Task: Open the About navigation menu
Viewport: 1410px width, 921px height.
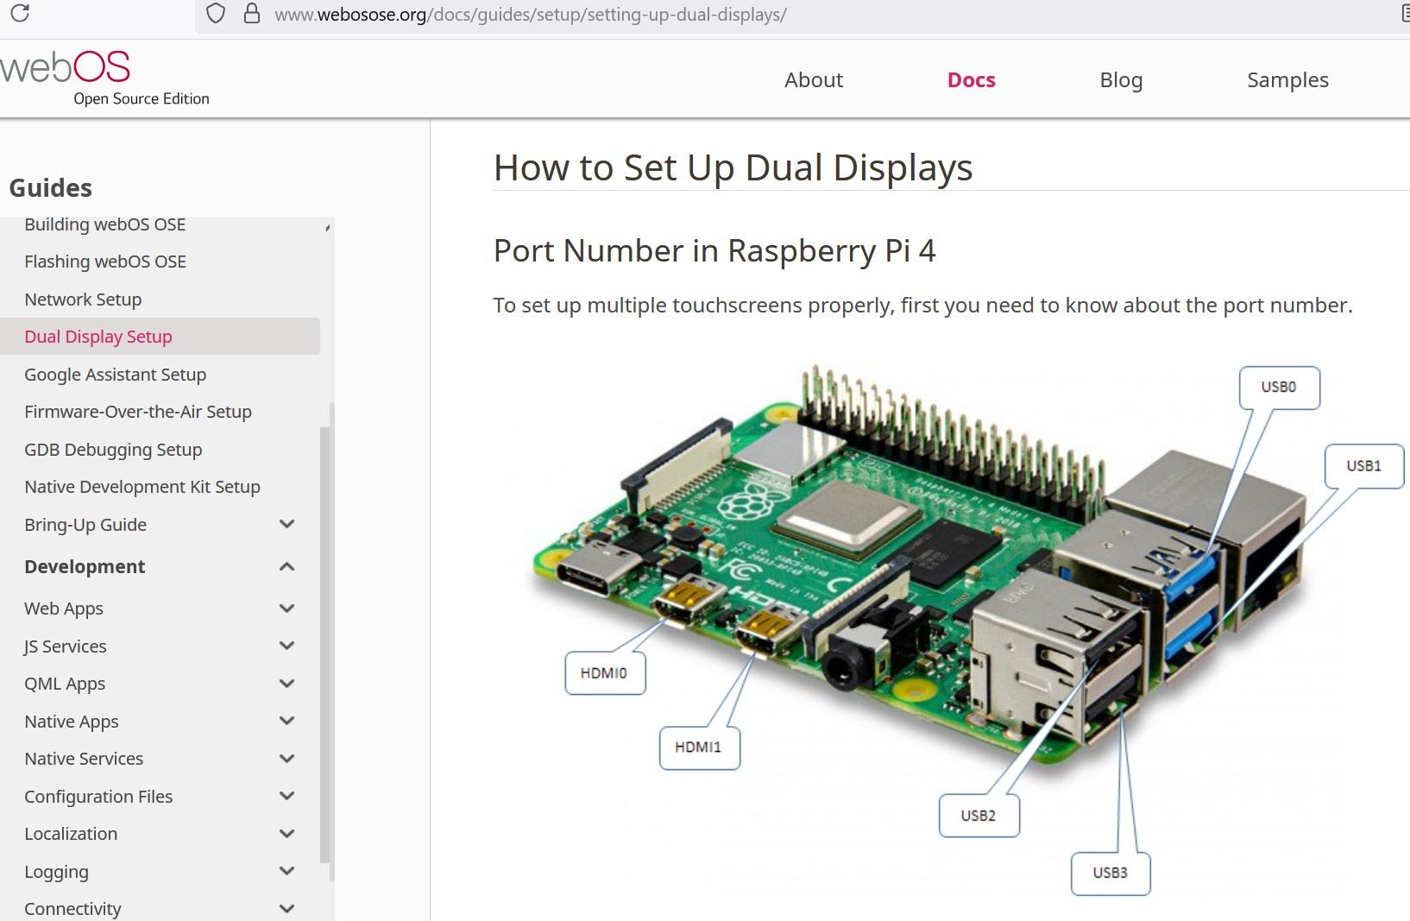Action: 813,80
